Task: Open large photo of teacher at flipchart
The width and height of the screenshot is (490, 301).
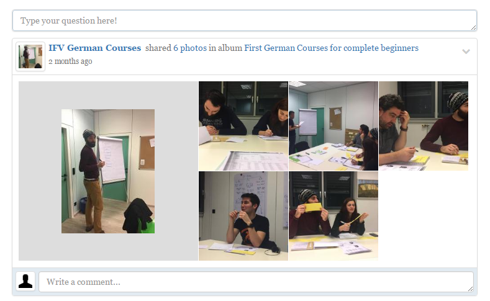Action: point(108,171)
